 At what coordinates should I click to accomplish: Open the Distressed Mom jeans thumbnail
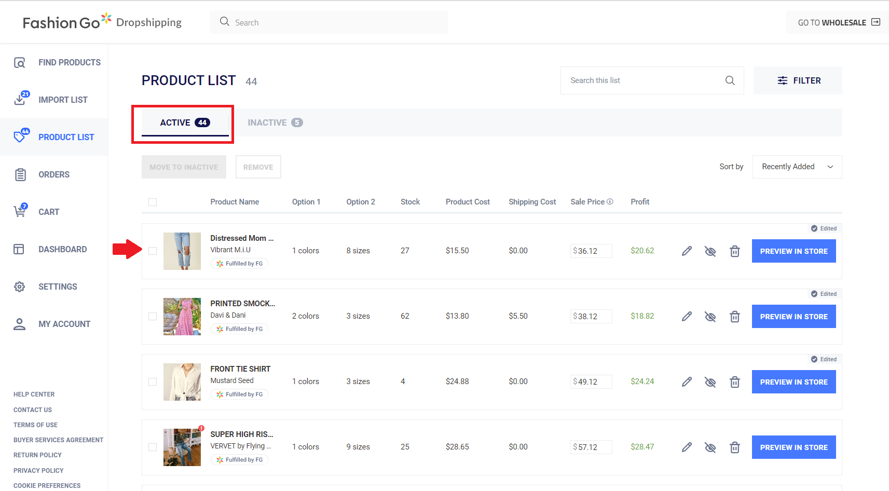pos(182,251)
